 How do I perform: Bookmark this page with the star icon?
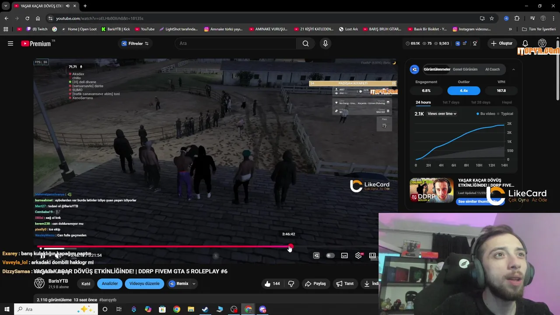coord(492,18)
